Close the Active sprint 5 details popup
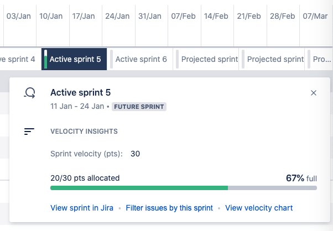 pyautogui.click(x=314, y=93)
